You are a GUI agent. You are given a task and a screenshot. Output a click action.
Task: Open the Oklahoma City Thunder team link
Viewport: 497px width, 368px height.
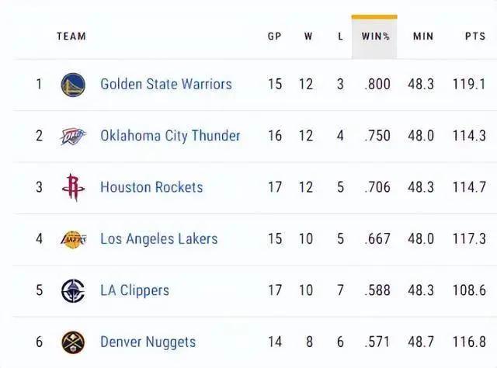tap(170, 136)
